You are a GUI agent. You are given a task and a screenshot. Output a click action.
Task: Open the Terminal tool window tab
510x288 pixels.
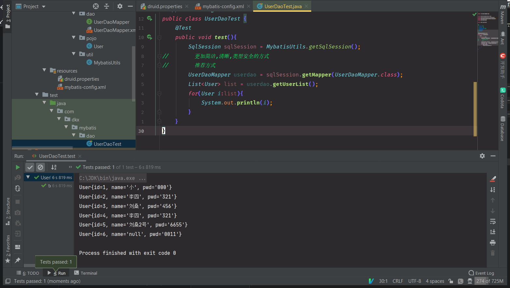click(x=86, y=273)
